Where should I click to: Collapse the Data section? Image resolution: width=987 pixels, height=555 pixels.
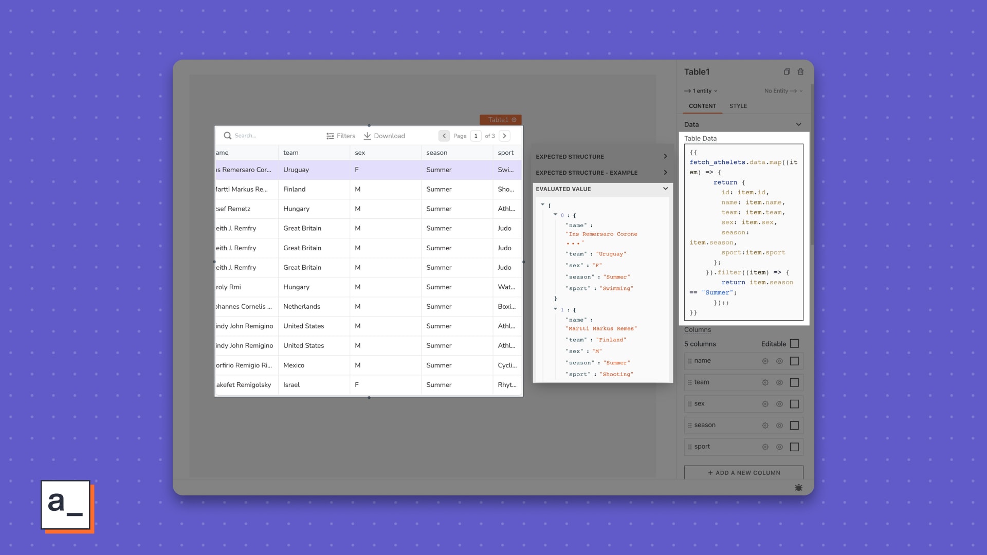tap(798, 124)
